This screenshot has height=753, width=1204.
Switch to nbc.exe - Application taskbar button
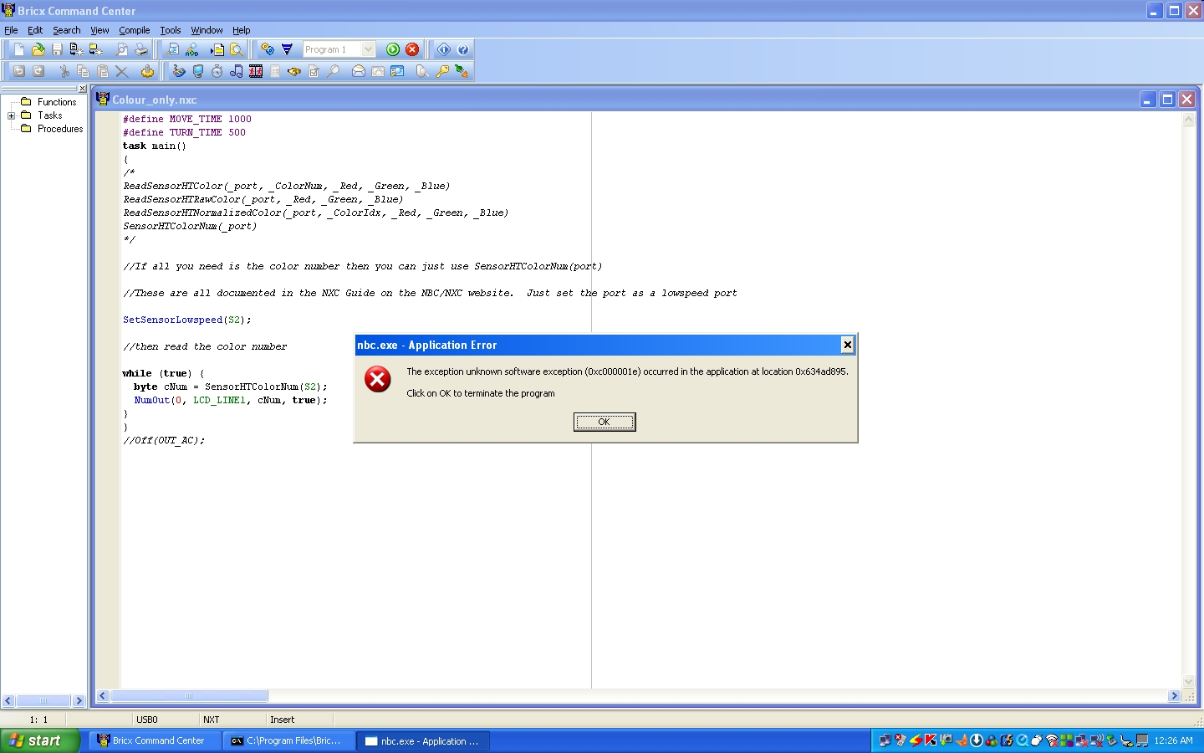[423, 740]
